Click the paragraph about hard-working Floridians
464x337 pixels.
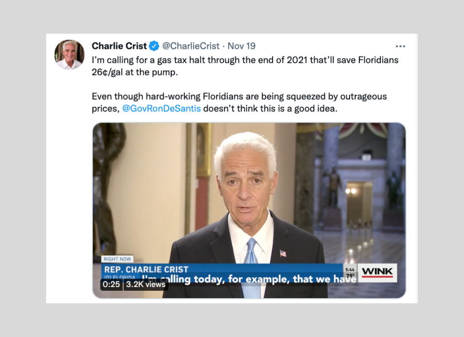pyautogui.click(x=239, y=103)
